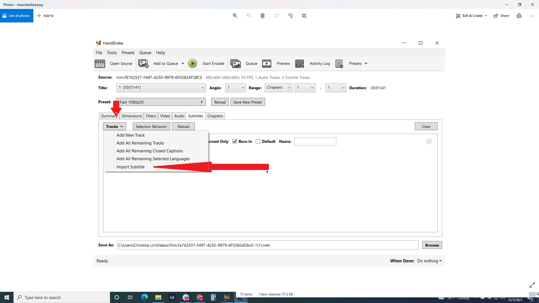Click Browse for save location
Viewport: 539px width, 303px height.
pos(432,245)
